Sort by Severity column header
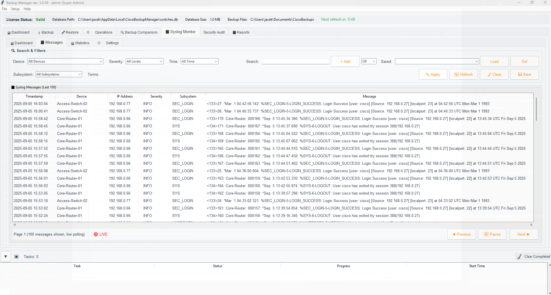551x295 pixels. [156, 96]
